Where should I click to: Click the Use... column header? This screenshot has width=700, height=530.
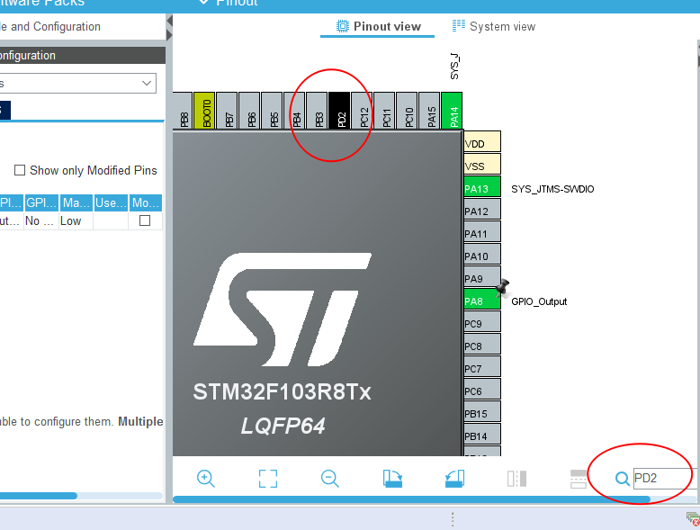[x=112, y=202]
